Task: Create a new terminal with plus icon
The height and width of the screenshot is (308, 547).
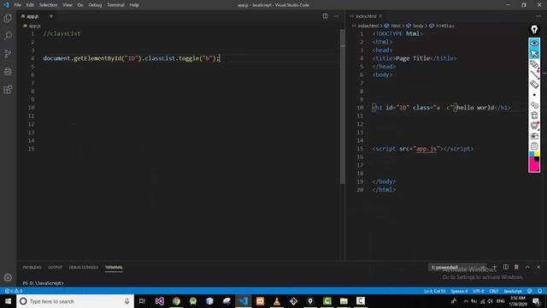Action: coord(494,267)
